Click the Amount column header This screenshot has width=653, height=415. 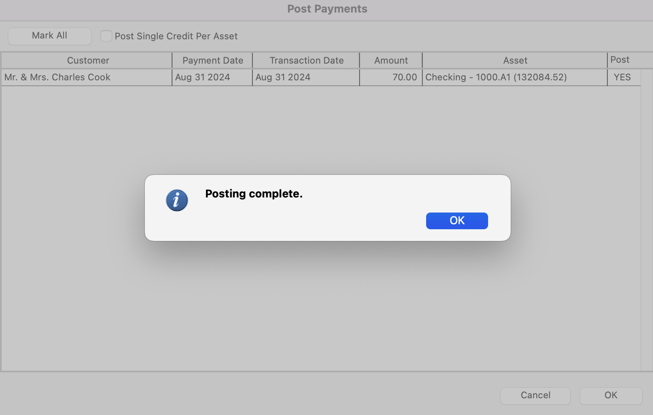pyautogui.click(x=391, y=61)
